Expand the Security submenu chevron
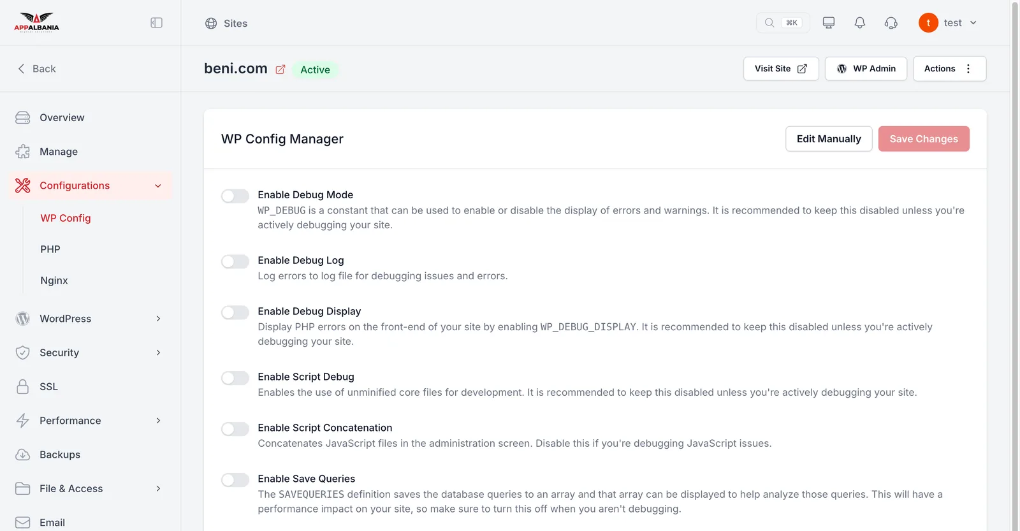This screenshot has height=531, width=1020. tap(158, 353)
